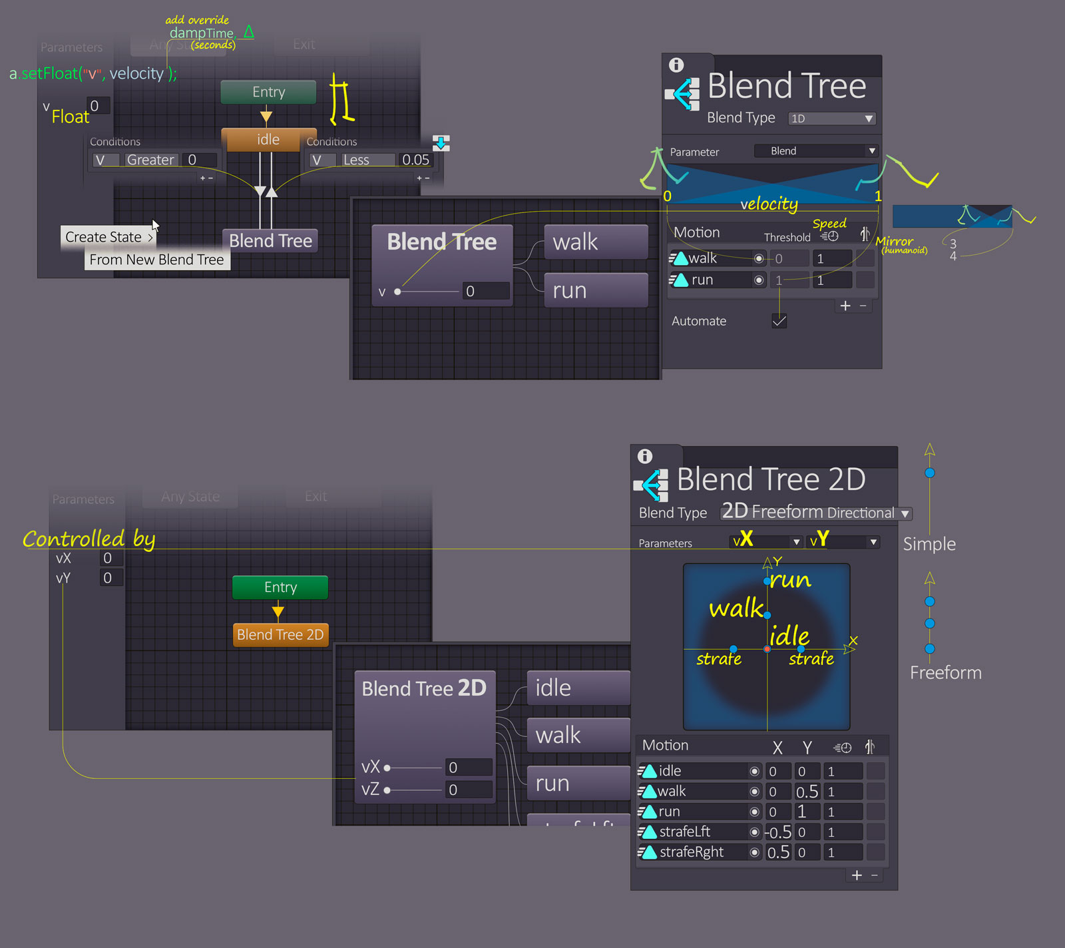Screen dimensions: 1065x948
Task: Open the Greater condition mode dropdown
Action: coord(151,160)
